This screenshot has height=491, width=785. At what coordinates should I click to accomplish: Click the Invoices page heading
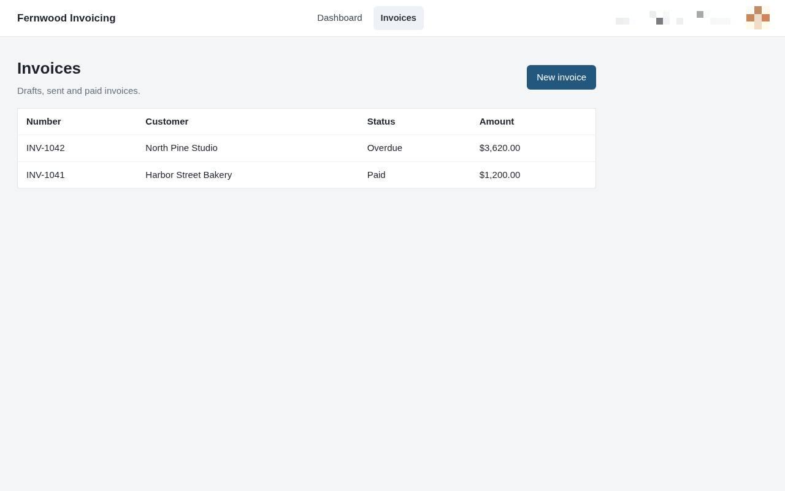point(49,68)
